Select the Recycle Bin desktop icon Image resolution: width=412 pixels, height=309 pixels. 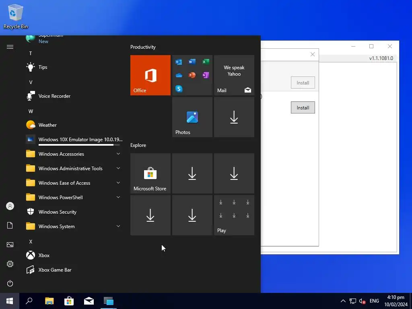coord(16,16)
